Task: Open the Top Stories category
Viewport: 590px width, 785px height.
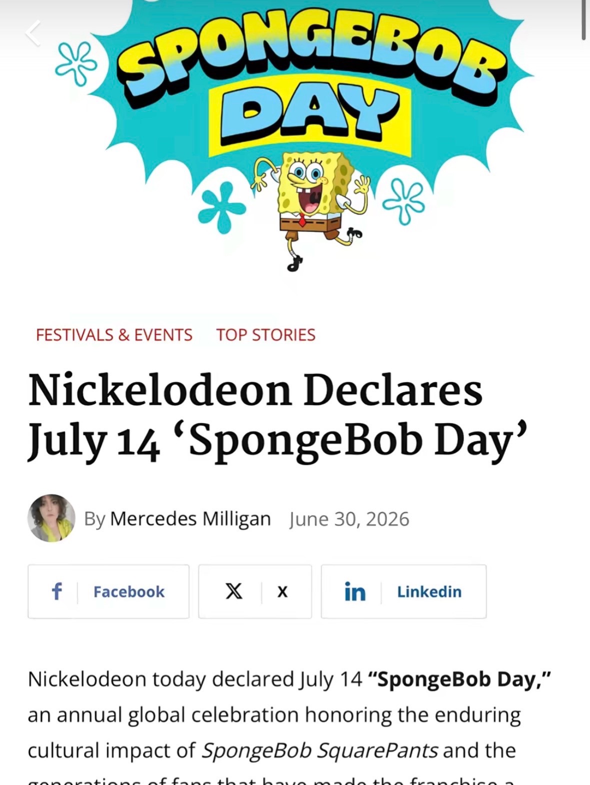Action: click(266, 334)
